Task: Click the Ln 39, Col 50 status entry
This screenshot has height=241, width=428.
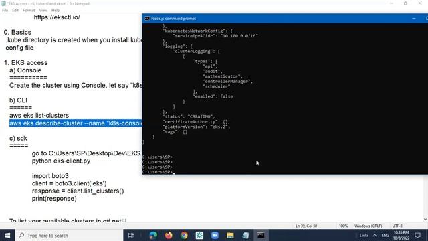Action: coord(306,226)
